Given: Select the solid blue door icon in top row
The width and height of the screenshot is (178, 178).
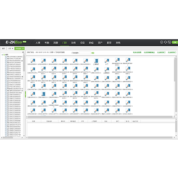Looking at the screenshot, I should pyautogui.click(x=96, y=61).
